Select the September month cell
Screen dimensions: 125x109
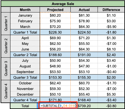[x=25, y=72]
